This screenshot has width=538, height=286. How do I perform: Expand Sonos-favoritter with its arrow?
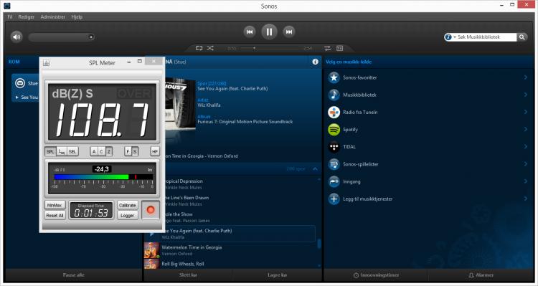525,77
